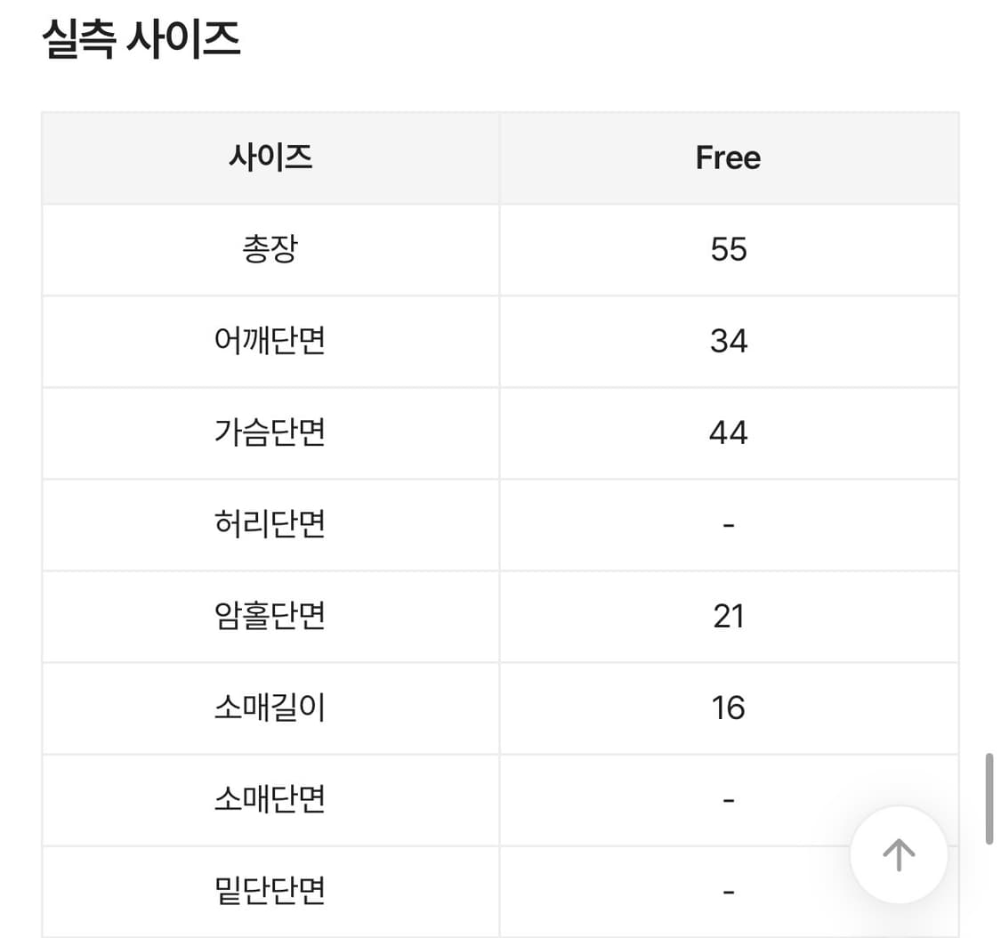Click the dash in the 밑단단면 row
1001x938 pixels.
(x=728, y=890)
